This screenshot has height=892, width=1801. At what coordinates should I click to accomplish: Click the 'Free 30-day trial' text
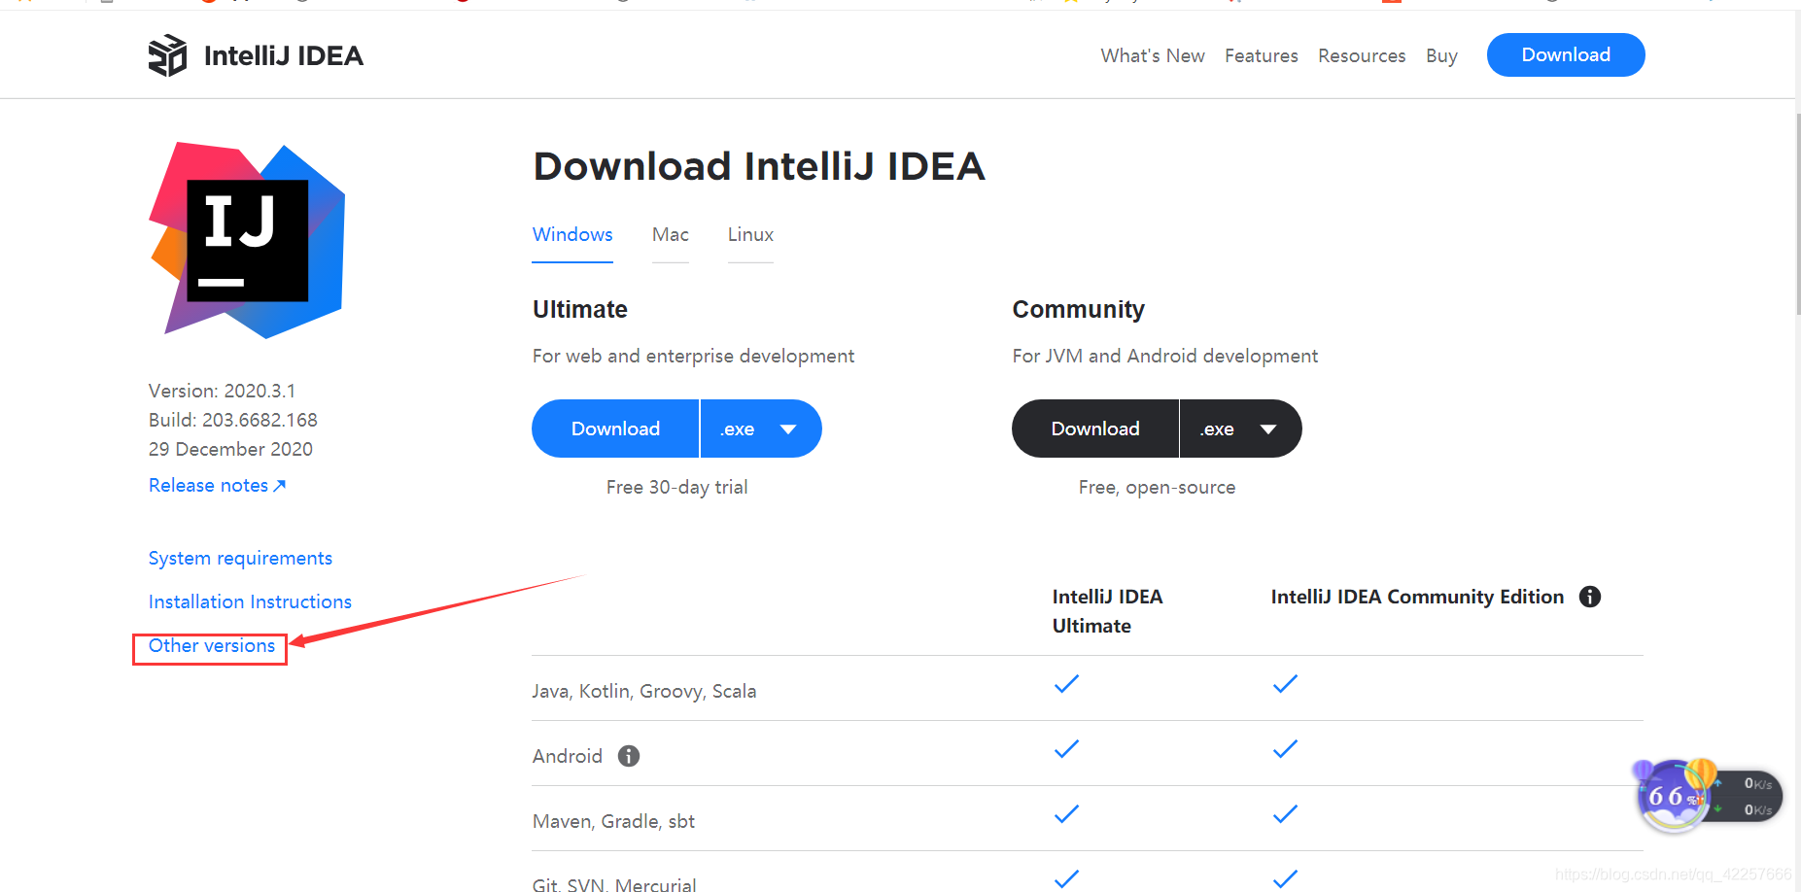point(676,487)
